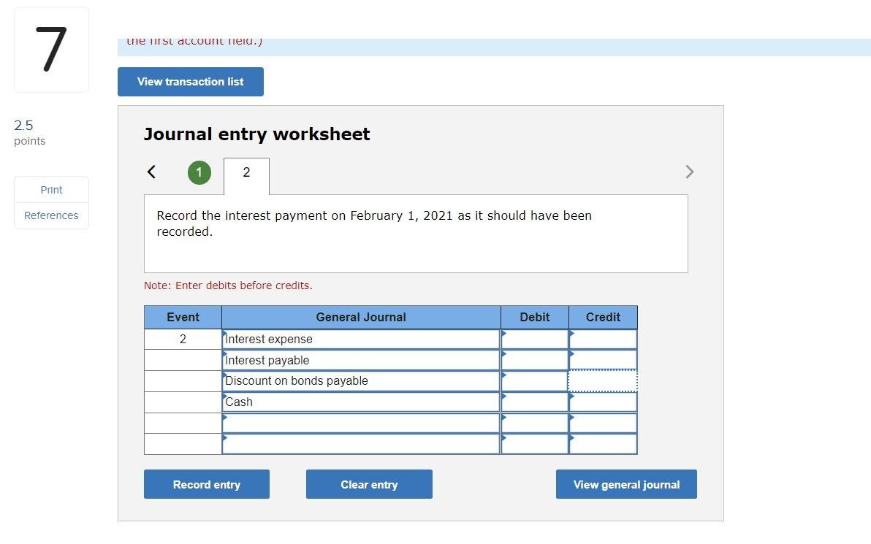
Task: Click the right navigation chevron
Action: (689, 172)
